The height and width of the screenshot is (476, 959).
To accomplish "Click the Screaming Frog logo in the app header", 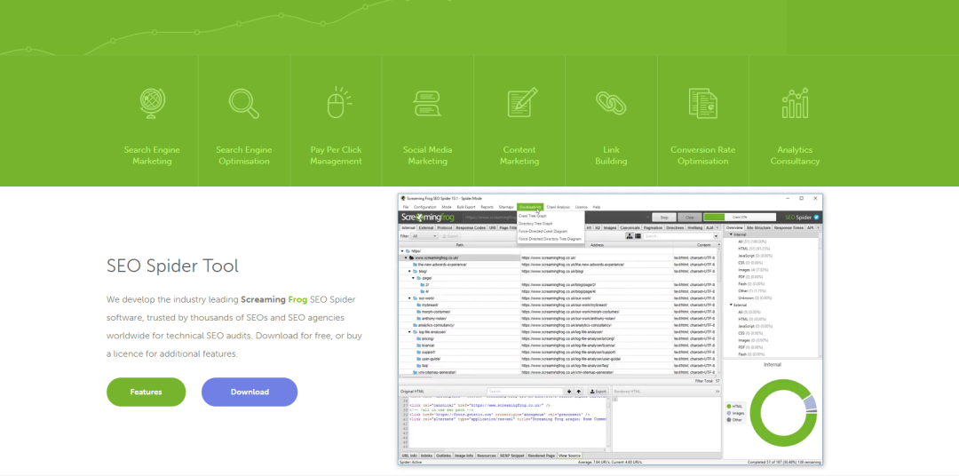I will (x=429, y=218).
